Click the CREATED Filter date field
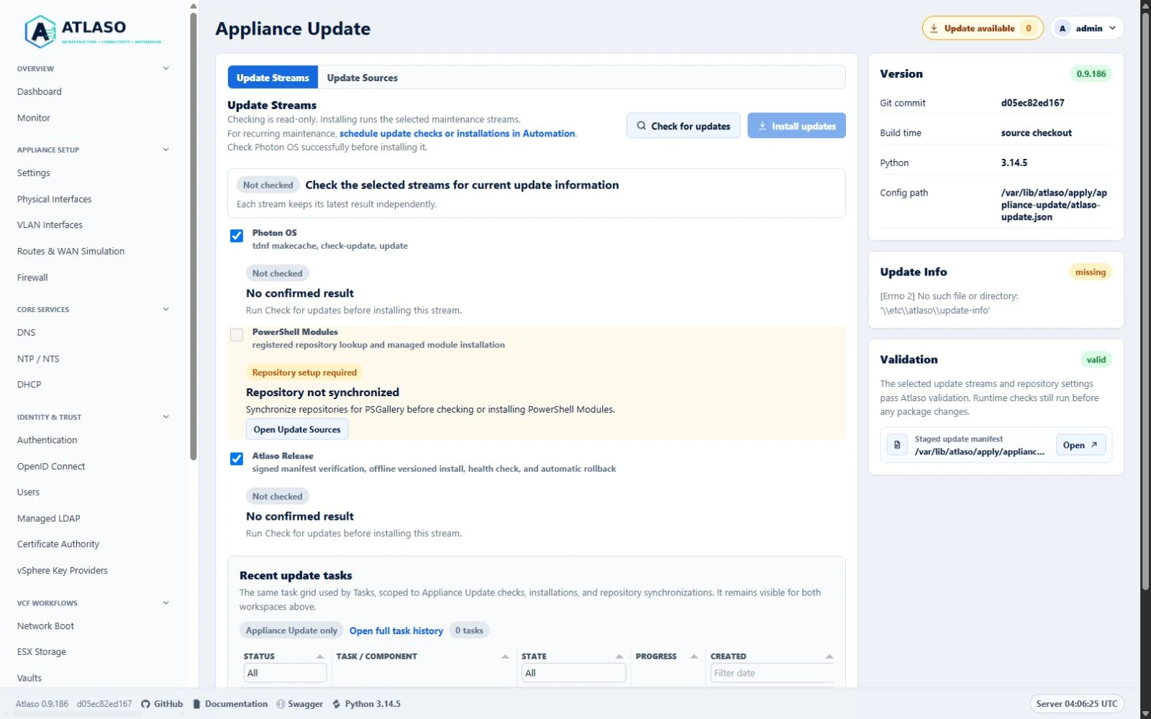This screenshot has width=1151, height=719. tap(773, 673)
